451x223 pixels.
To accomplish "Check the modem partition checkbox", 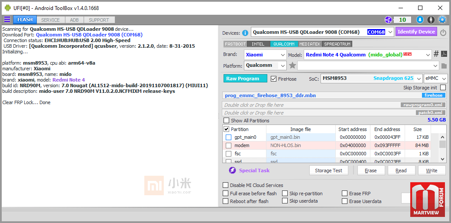I will (x=228, y=145).
